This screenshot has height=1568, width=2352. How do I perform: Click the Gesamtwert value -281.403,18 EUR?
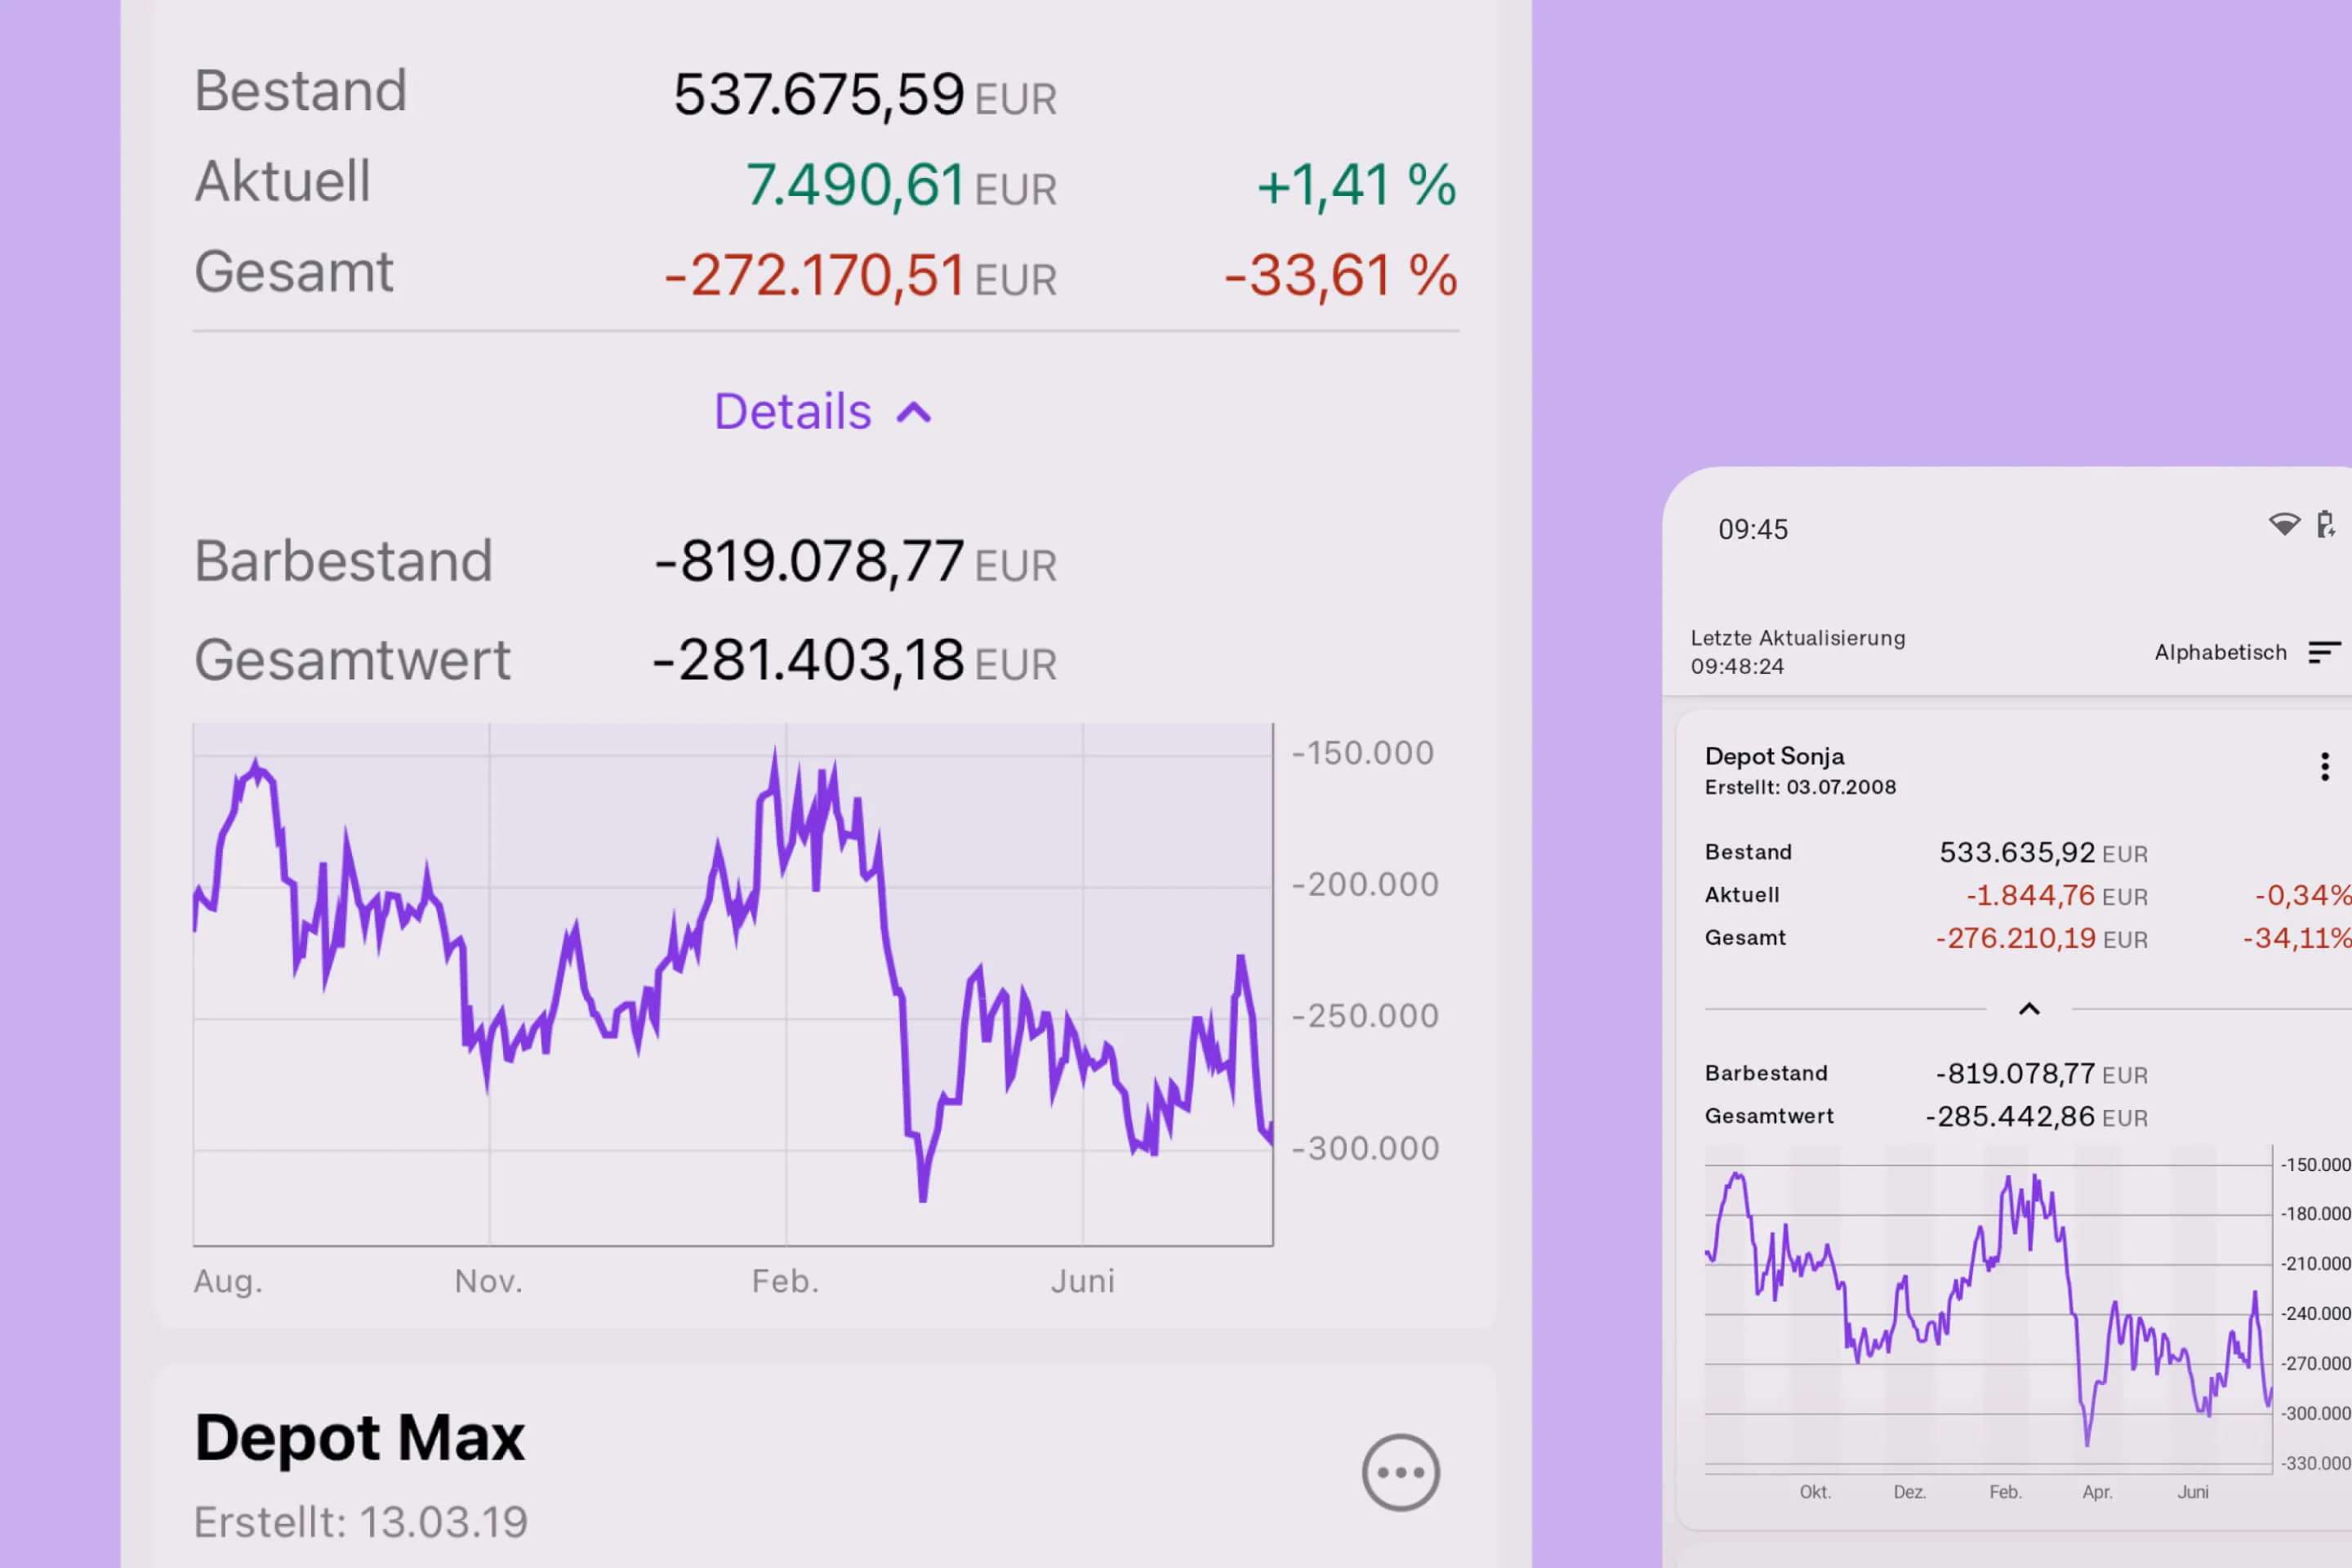tap(855, 661)
